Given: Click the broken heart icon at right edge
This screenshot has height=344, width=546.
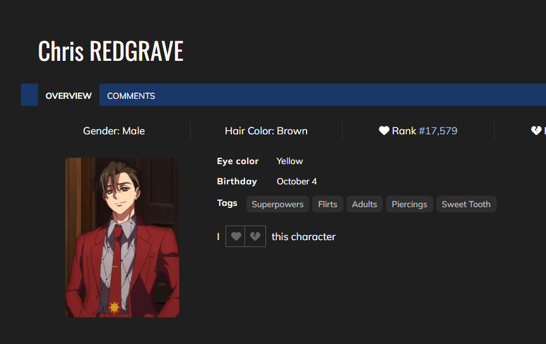Looking at the screenshot, I should tap(536, 131).
